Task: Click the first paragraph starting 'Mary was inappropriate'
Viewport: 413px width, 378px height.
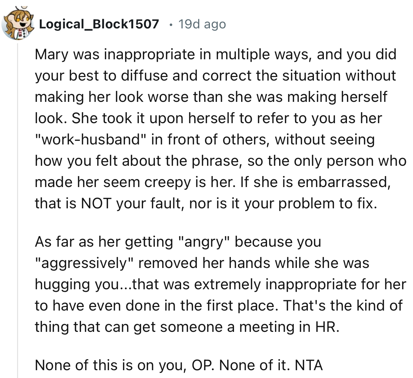Action: (x=213, y=128)
